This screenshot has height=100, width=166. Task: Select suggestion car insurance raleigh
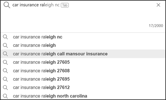point(83,45)
